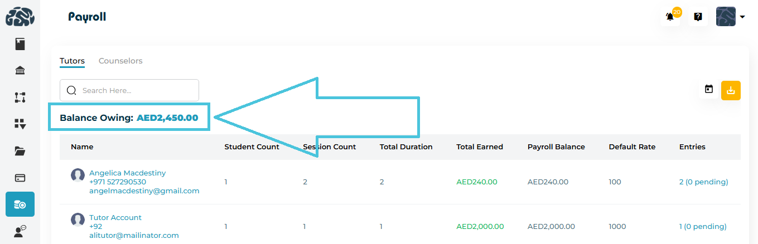Click the yellow download button
Image resolution: width=758 pixels, height=244 pixels.
(x=731, y=90)
